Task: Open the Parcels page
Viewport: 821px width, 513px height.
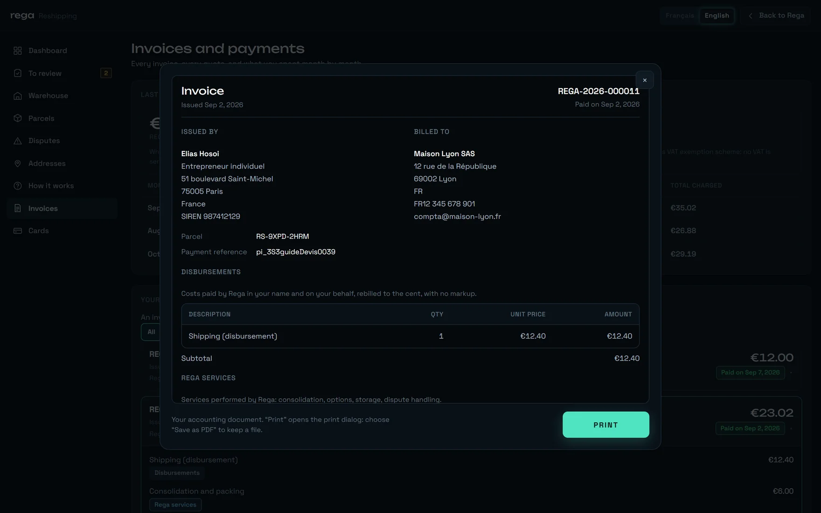Action: pyautogui.click(x=62, y=118)
